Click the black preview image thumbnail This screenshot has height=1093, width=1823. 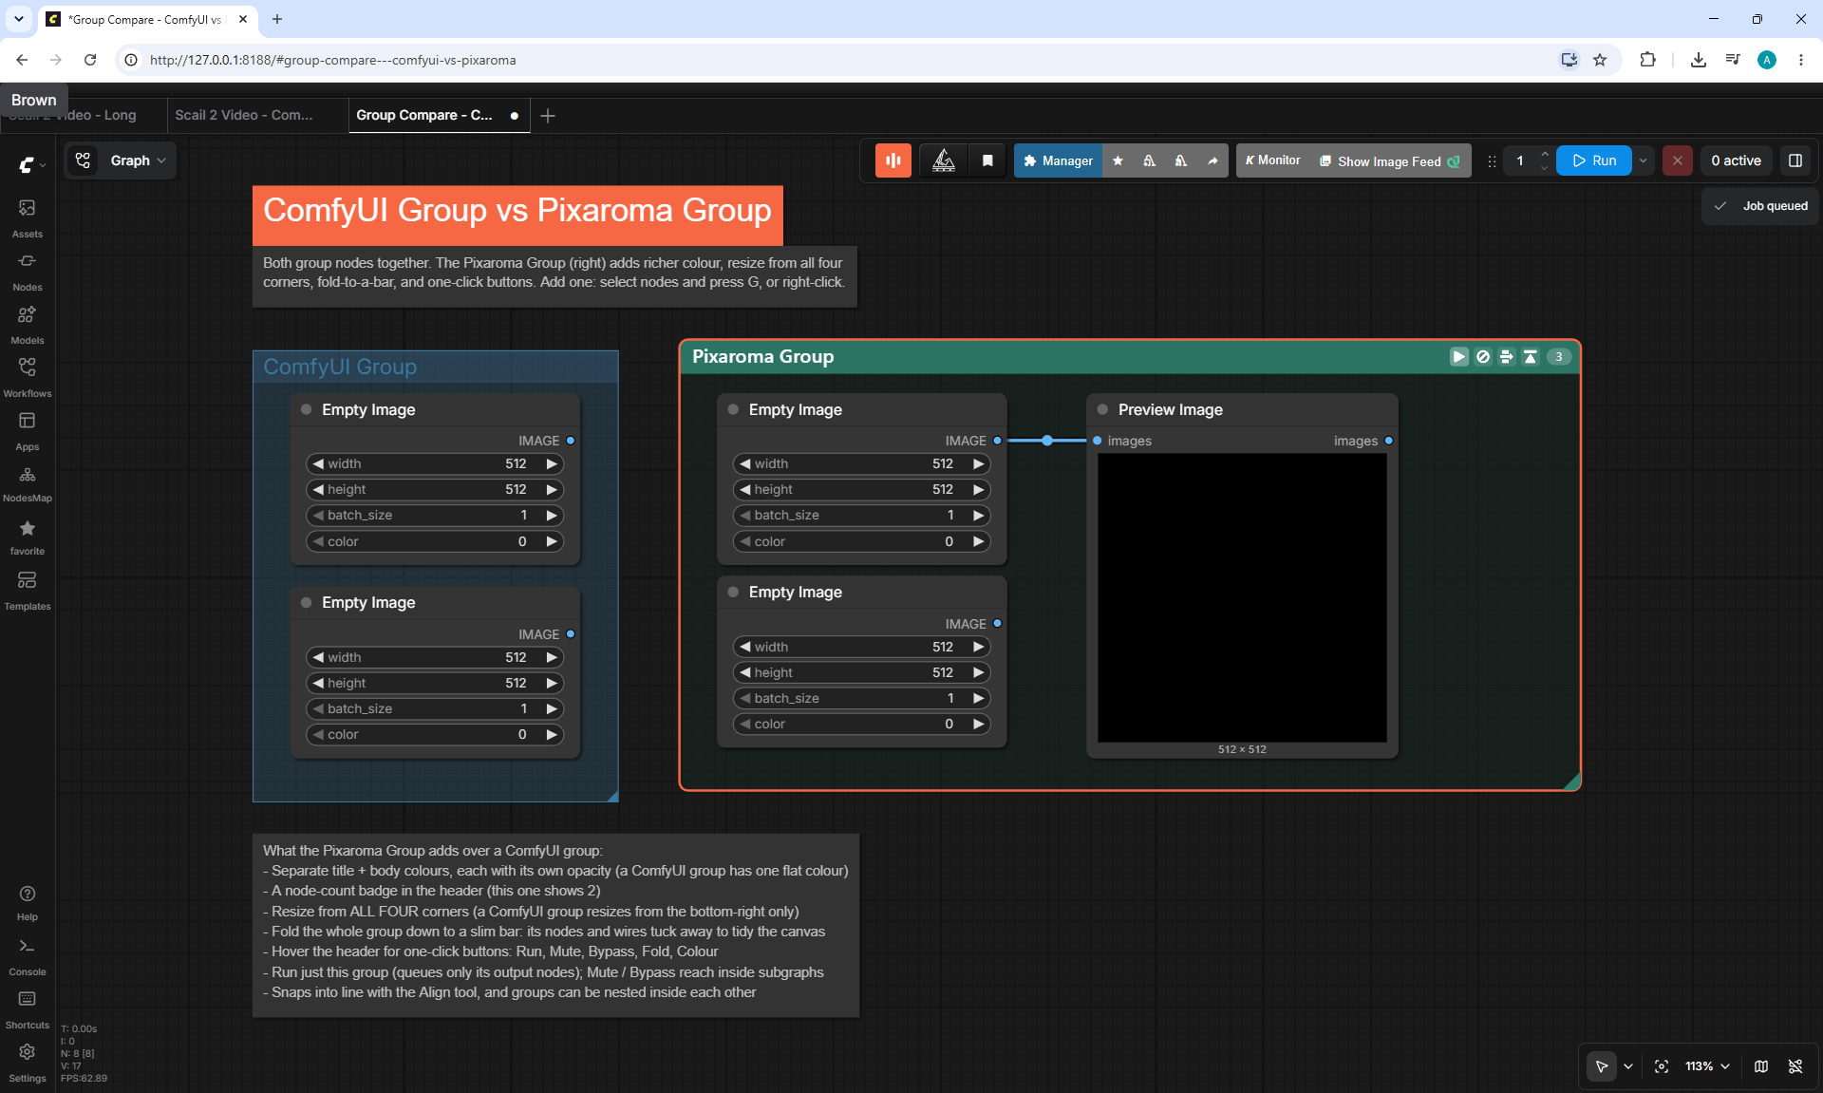[1242, 597]
